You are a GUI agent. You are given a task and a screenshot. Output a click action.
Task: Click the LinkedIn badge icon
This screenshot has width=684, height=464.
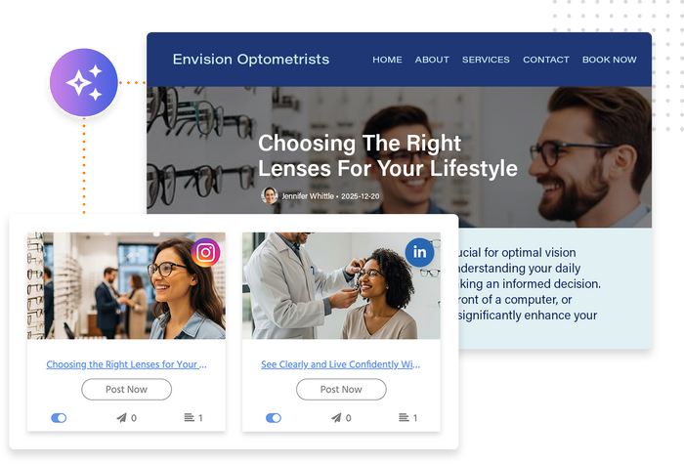[x=419, y=252]
